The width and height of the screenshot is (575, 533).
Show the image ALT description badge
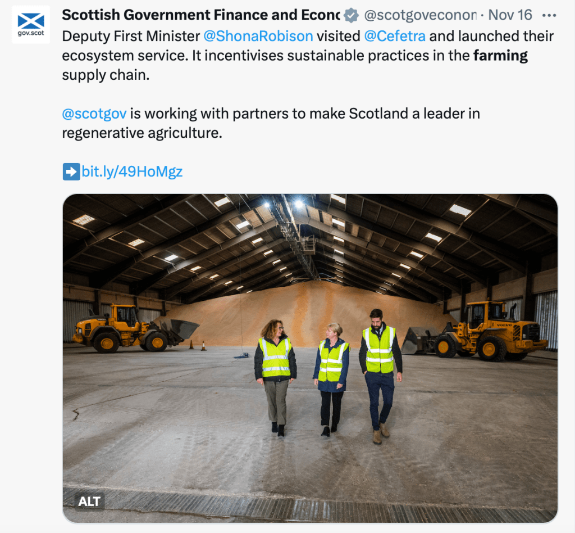click(x=89, y=501)
